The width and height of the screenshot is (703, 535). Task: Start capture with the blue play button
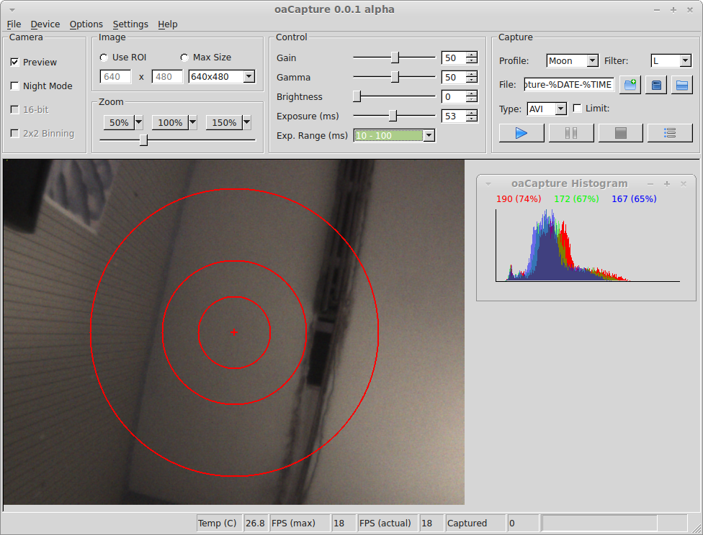[521, 133]
